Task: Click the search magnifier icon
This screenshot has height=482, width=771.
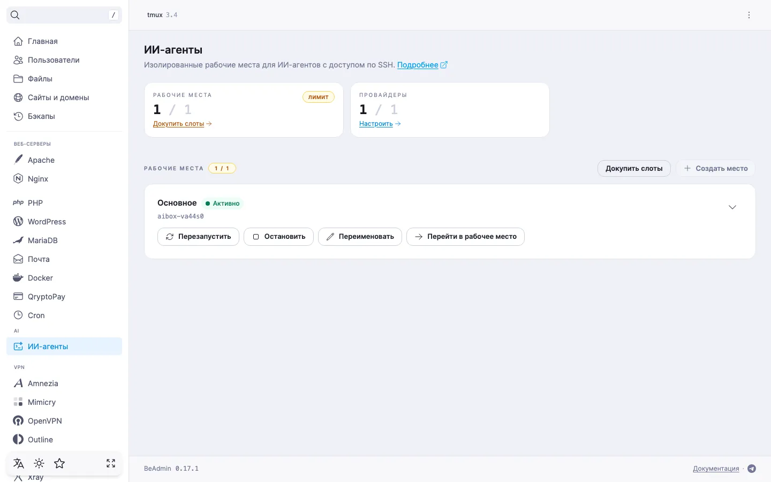Action: [15, 15]
